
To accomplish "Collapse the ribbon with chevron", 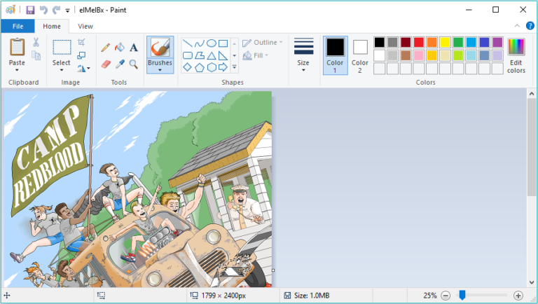I will click(x=517, y=26).
